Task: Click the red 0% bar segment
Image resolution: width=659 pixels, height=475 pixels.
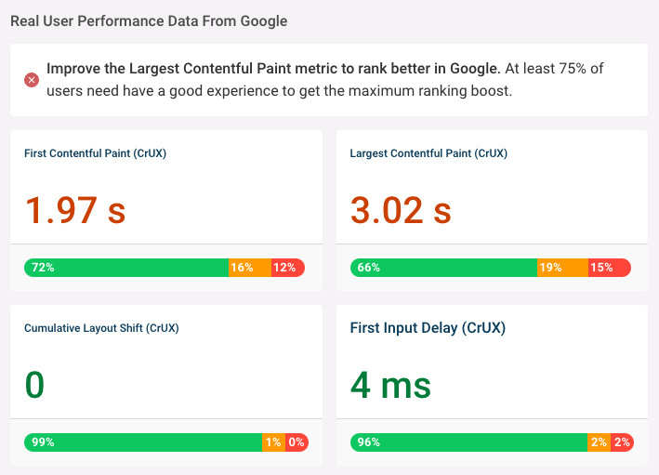Action: 296,442
